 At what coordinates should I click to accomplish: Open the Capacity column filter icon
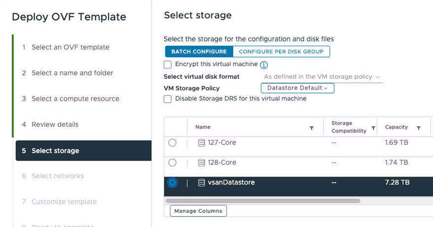(419, 128)
